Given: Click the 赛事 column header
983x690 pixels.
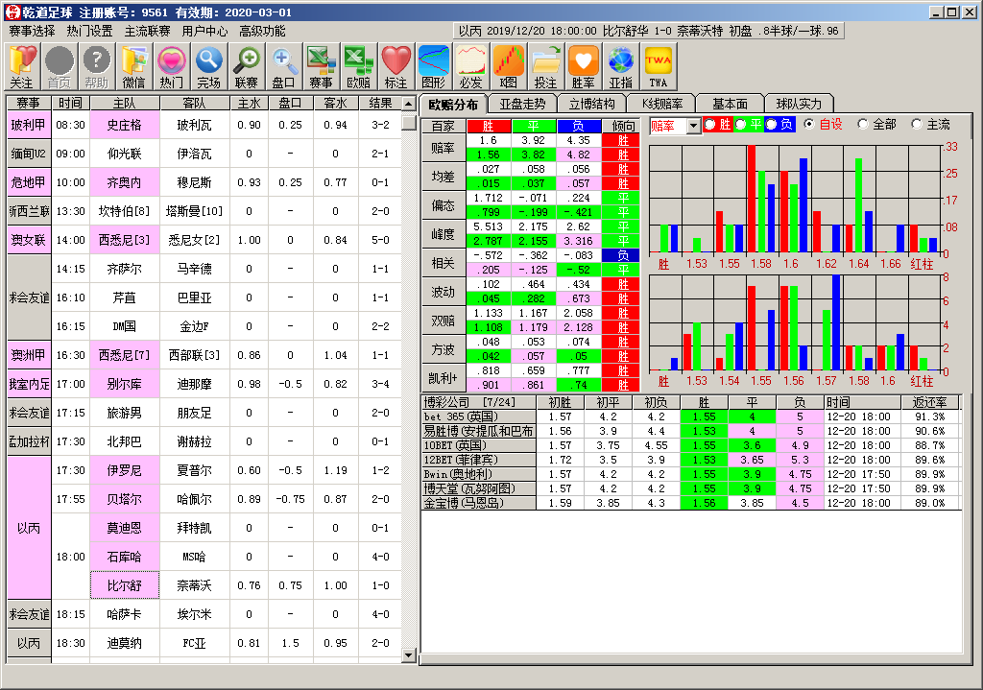Looking at the screenshot, I should coord(28,103).
